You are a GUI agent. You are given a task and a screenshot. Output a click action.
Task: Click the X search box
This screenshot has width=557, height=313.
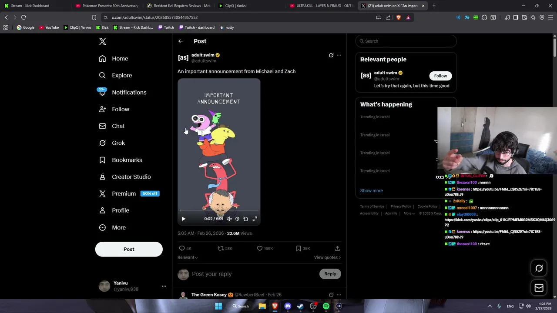406,41
